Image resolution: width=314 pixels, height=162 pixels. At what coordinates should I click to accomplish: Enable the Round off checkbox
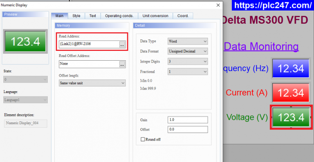(143, 139)
